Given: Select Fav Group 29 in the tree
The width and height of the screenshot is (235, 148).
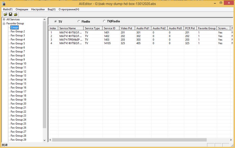Looking at the screenshot, I should (18, 139).
